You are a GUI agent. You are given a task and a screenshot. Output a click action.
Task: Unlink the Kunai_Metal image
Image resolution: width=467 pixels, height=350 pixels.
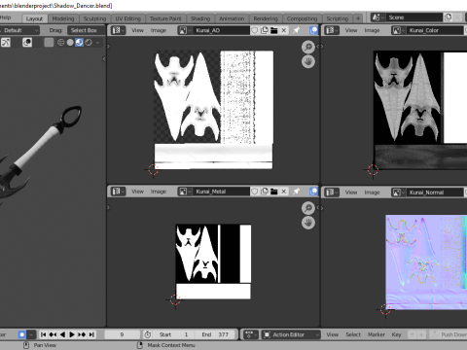pyautogui.click(x=284, y=192)
